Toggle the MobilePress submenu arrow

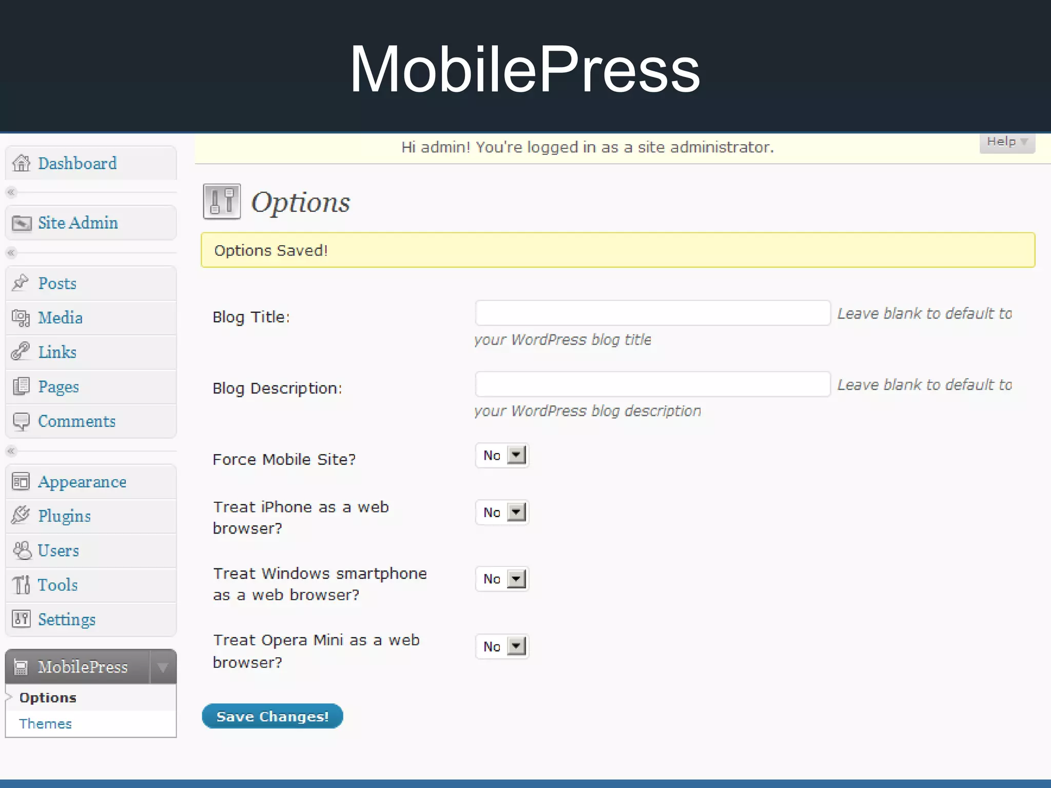click(x=163, y=667)
